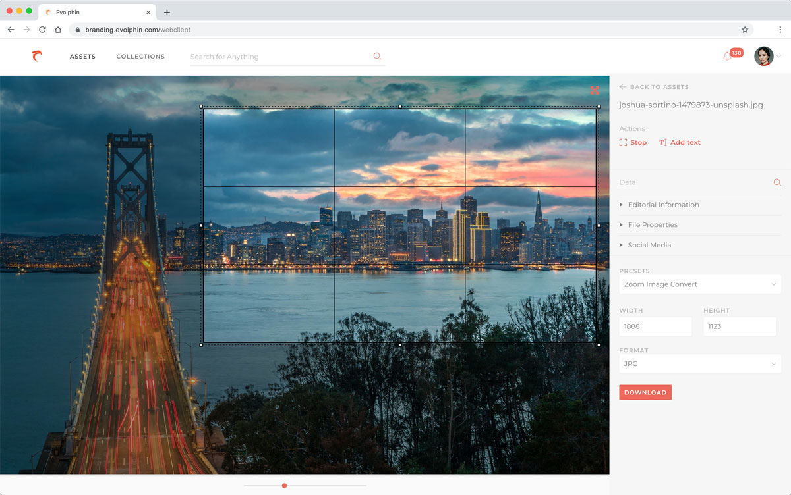
Task: Click the fullscreen expand icon on image
Action: (x=595, y=90)
